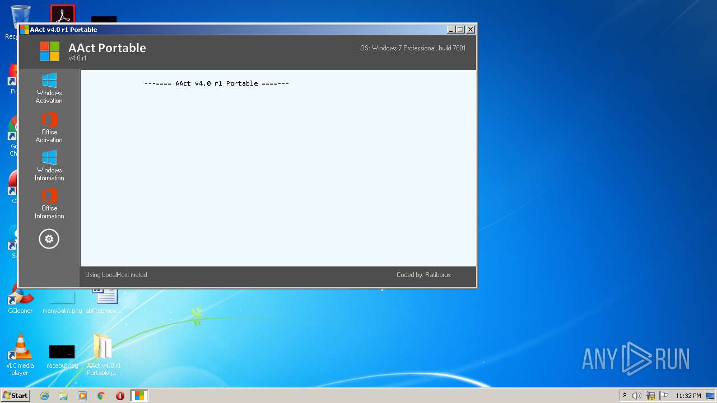This screenshot has width=717, height=403.
Task: Show hidden system tray icons
Action: (x=625, y=396)
